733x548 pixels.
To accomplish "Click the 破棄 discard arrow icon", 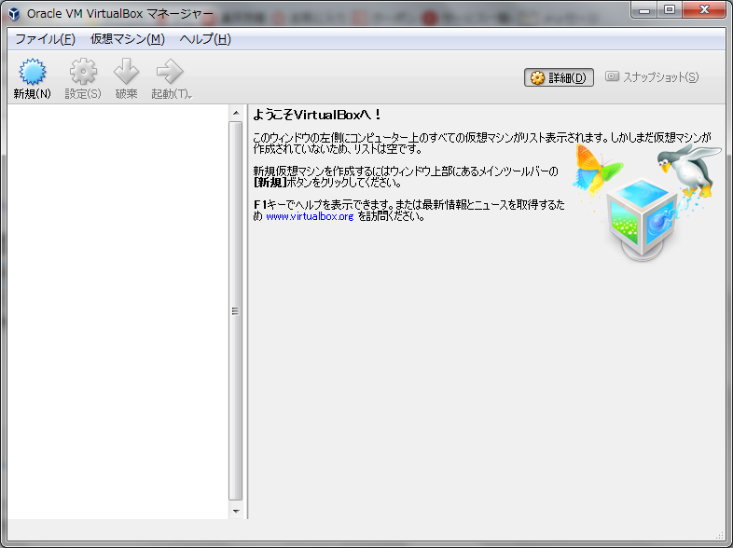I will point(126,78).
